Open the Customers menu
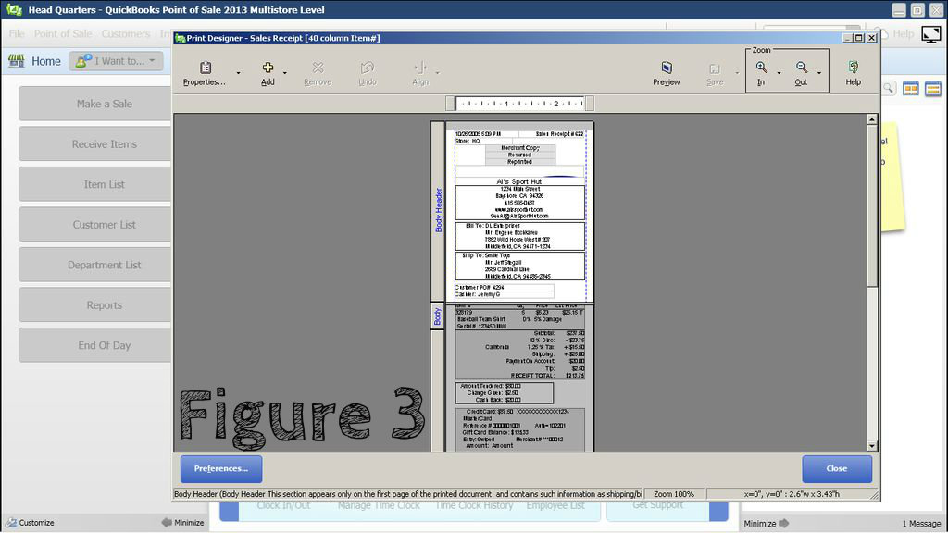The image size is (948, 533). coord(126,34)
